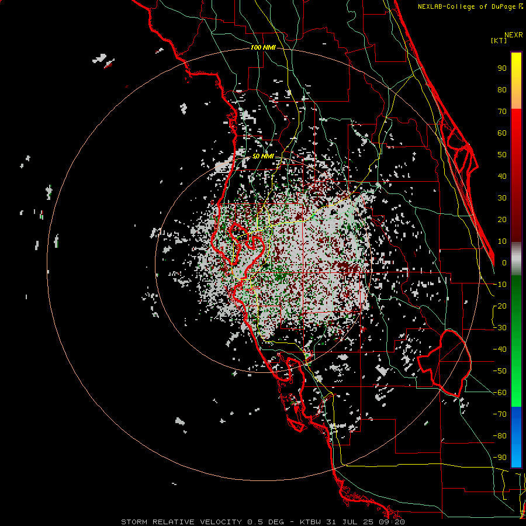The width and height of the screenshot is (526, 526).
Task: Click the -20 value on the velocity scale
Action: click(500, 306)
